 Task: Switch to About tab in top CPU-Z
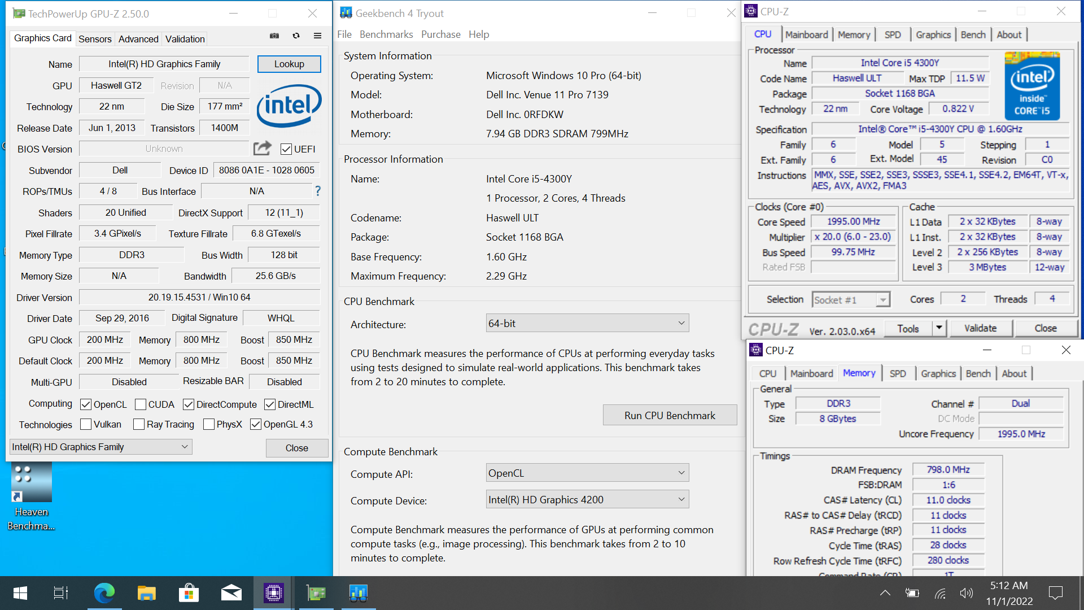point(1009,34)
